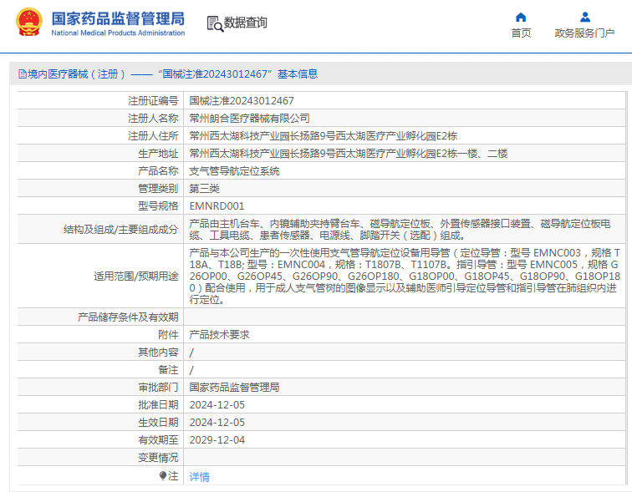
Task: Select the 国械注准20243012467 registration number value
Action: 242,100
